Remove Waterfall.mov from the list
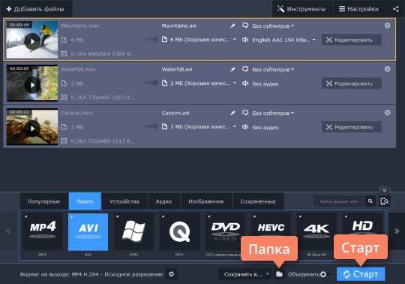This screenshot has width=405, height=284. click(x=387, y=69)
